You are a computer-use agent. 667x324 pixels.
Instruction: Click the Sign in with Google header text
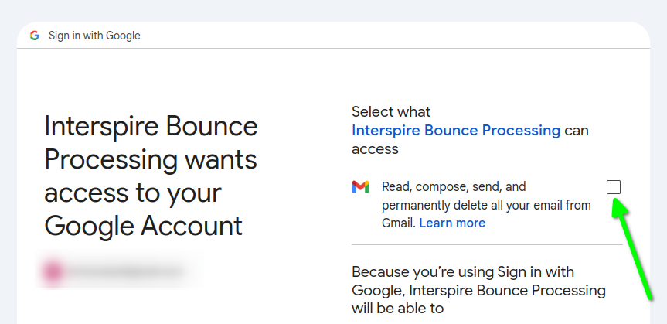[x=94, y=36]
